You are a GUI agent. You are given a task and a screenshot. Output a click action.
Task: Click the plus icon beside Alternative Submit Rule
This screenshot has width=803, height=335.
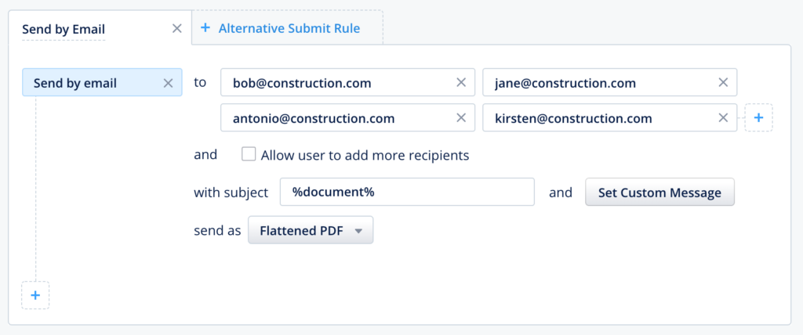[x=205, y=28]
